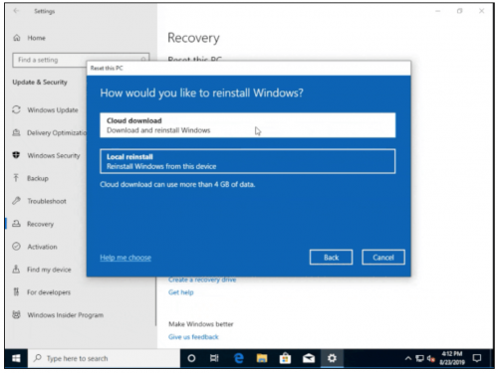This screenshot has height=373, width=498.
Task: Click the taskbar search box
Action: tap(104, 358)
